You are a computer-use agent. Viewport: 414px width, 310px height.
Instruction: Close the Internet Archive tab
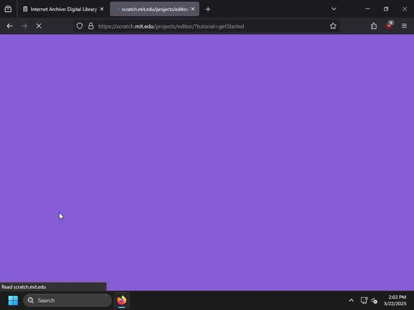(102, 9)
